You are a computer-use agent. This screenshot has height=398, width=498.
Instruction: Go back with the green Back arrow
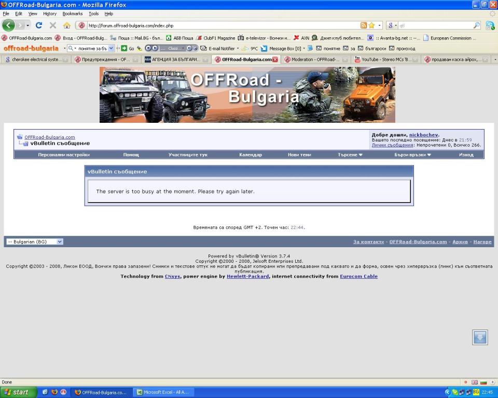(x=9, y=25)
